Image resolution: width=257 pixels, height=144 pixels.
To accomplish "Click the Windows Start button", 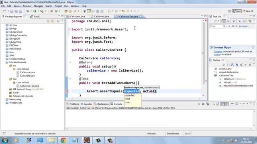I will tap(5, 140).
